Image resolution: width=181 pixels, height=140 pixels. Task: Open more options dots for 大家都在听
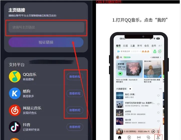click(x=160, y=89)
